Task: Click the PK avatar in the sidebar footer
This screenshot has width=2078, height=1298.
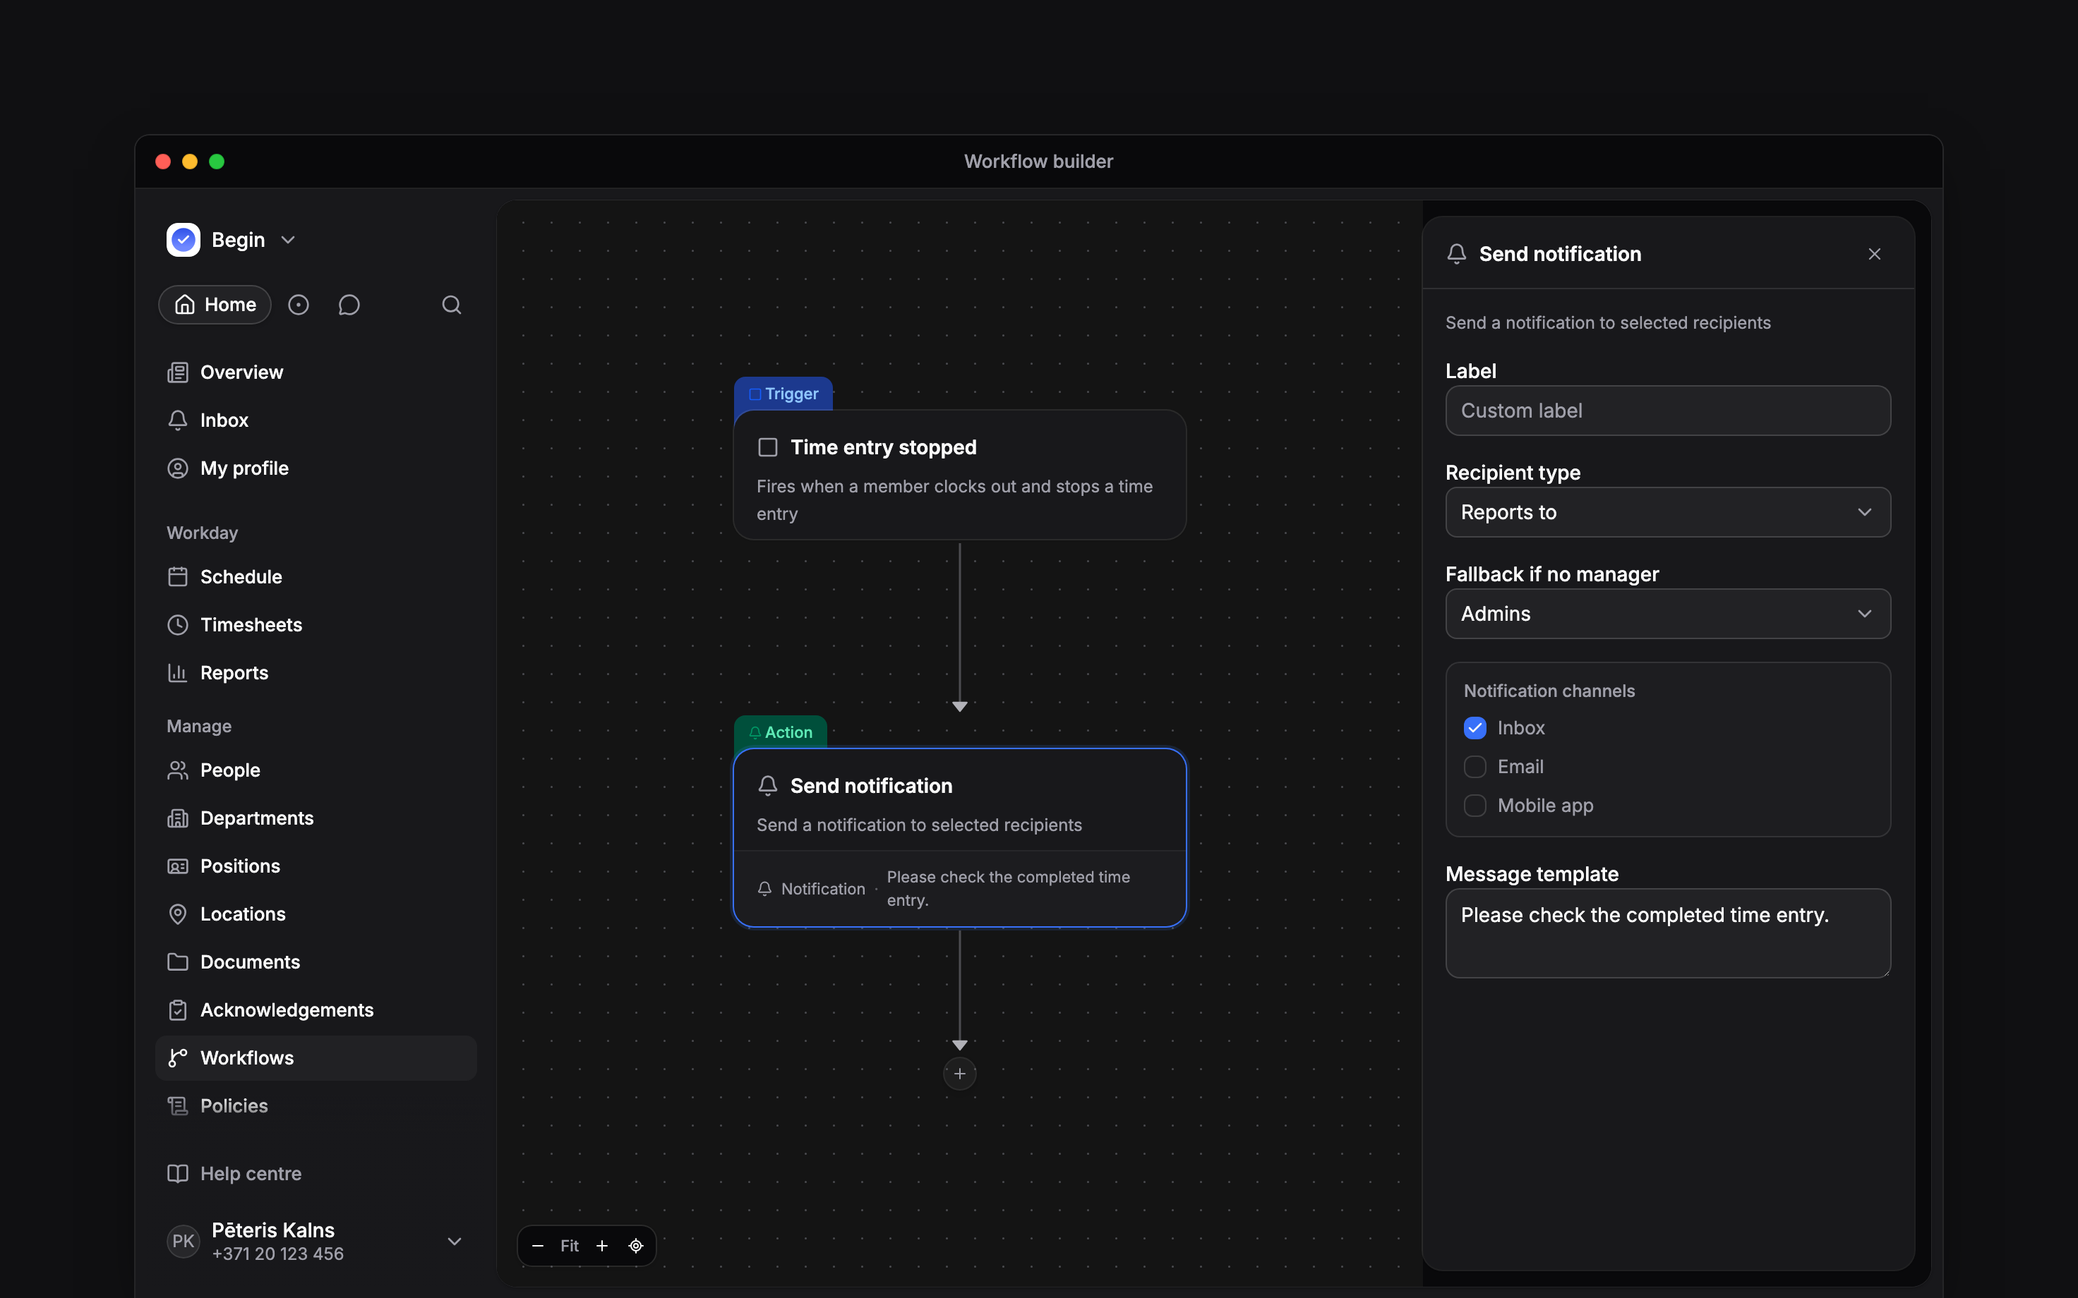Action: [183, 1242]
